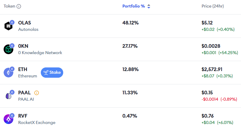Click the Token column header
This screenshot has height=127, width=241.
pos(9,6)
